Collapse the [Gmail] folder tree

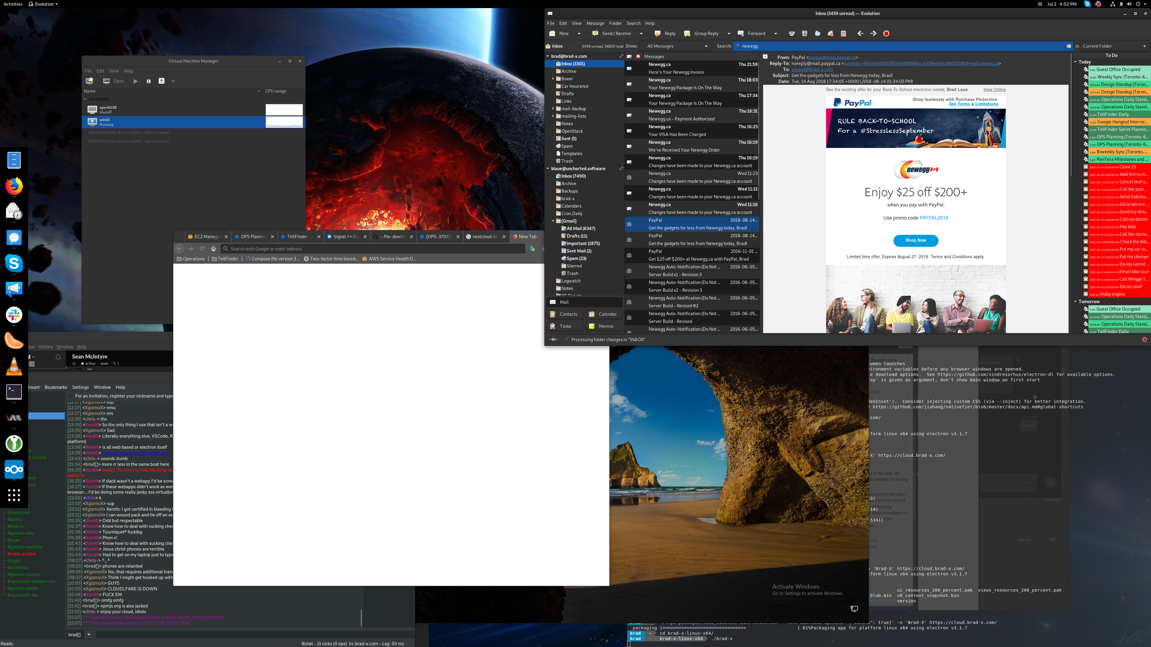tap(553, 221)
